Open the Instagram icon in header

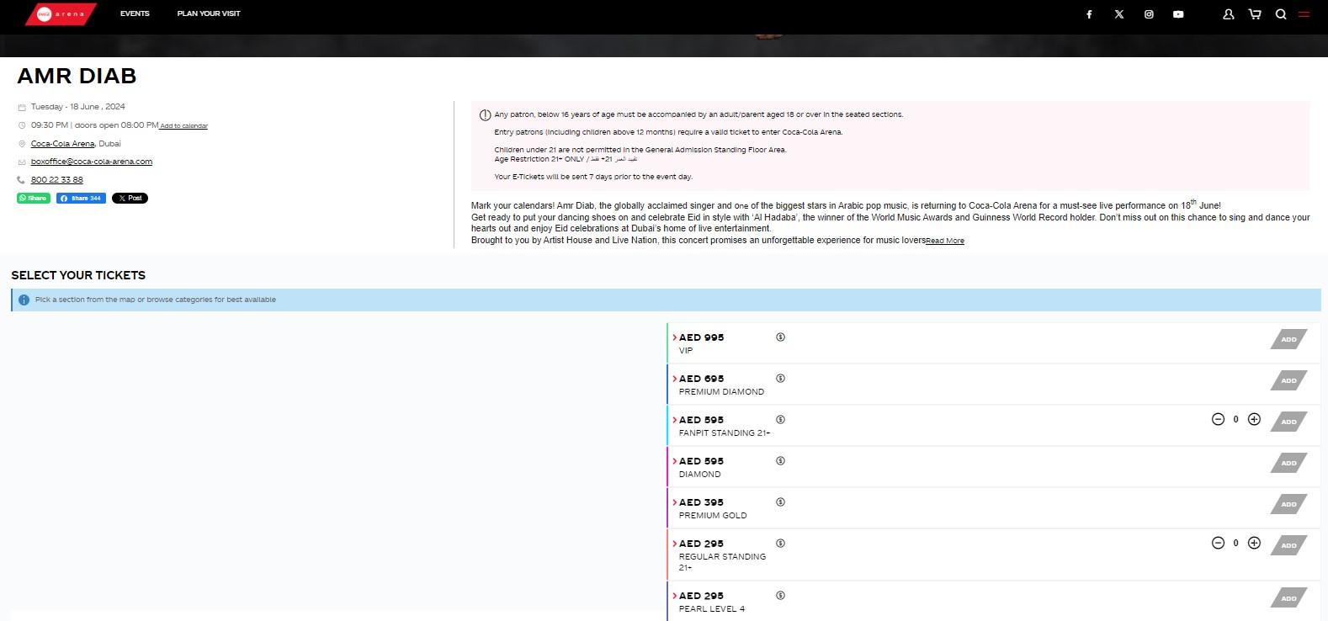click(x=1149, y=14)
